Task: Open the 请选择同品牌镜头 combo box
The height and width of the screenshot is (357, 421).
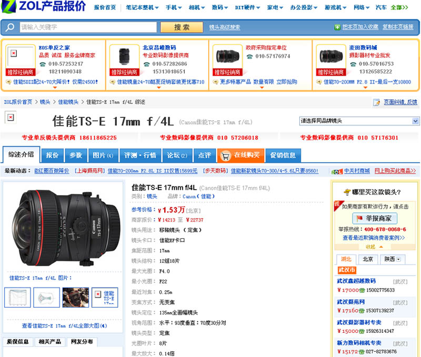Action: click(x=359, y=121)
